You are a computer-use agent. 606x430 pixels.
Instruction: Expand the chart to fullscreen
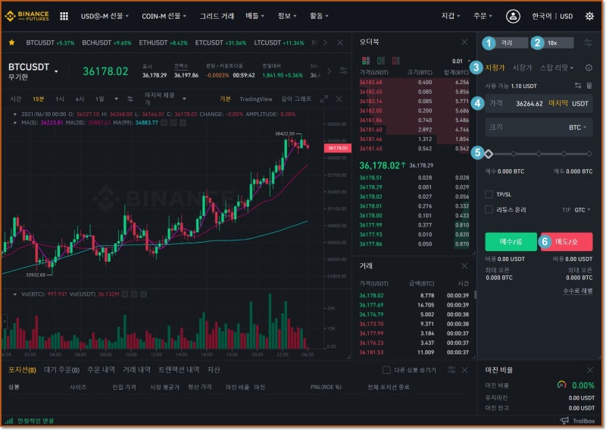click(324, 99)
